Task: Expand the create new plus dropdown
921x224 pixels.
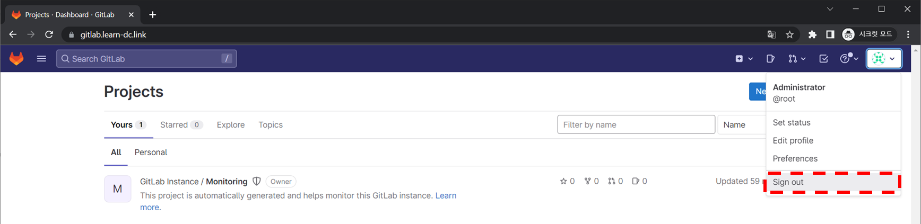Action: (744, 58)
